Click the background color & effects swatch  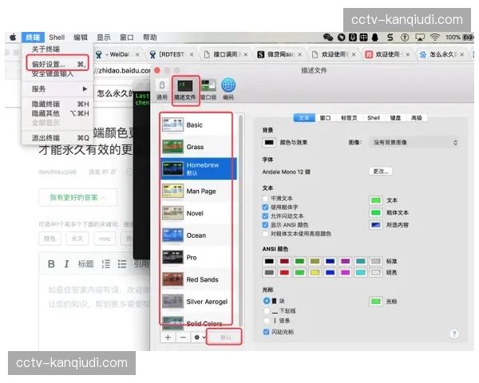(269, 143)
